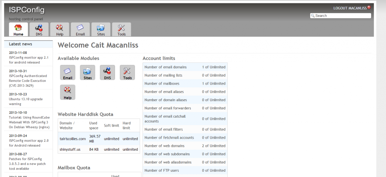
Task: Click the 2 of Unlimited web domains value
Action: (x=214, y=146)
